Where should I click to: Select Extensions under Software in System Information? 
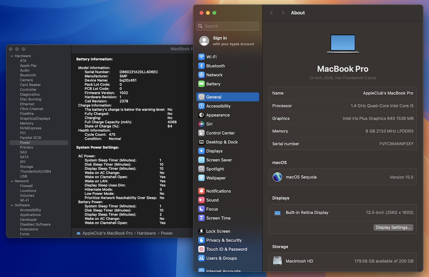pyautogui.click(x=29, y=229)
